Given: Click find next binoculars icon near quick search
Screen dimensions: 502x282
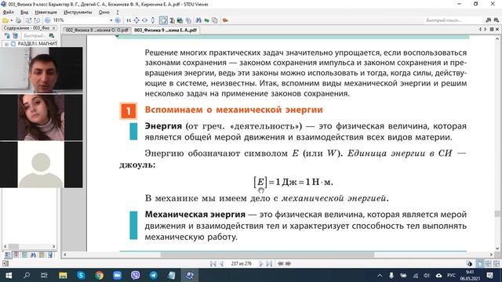Looking at the screenshot, I should (x=496, y=20).
